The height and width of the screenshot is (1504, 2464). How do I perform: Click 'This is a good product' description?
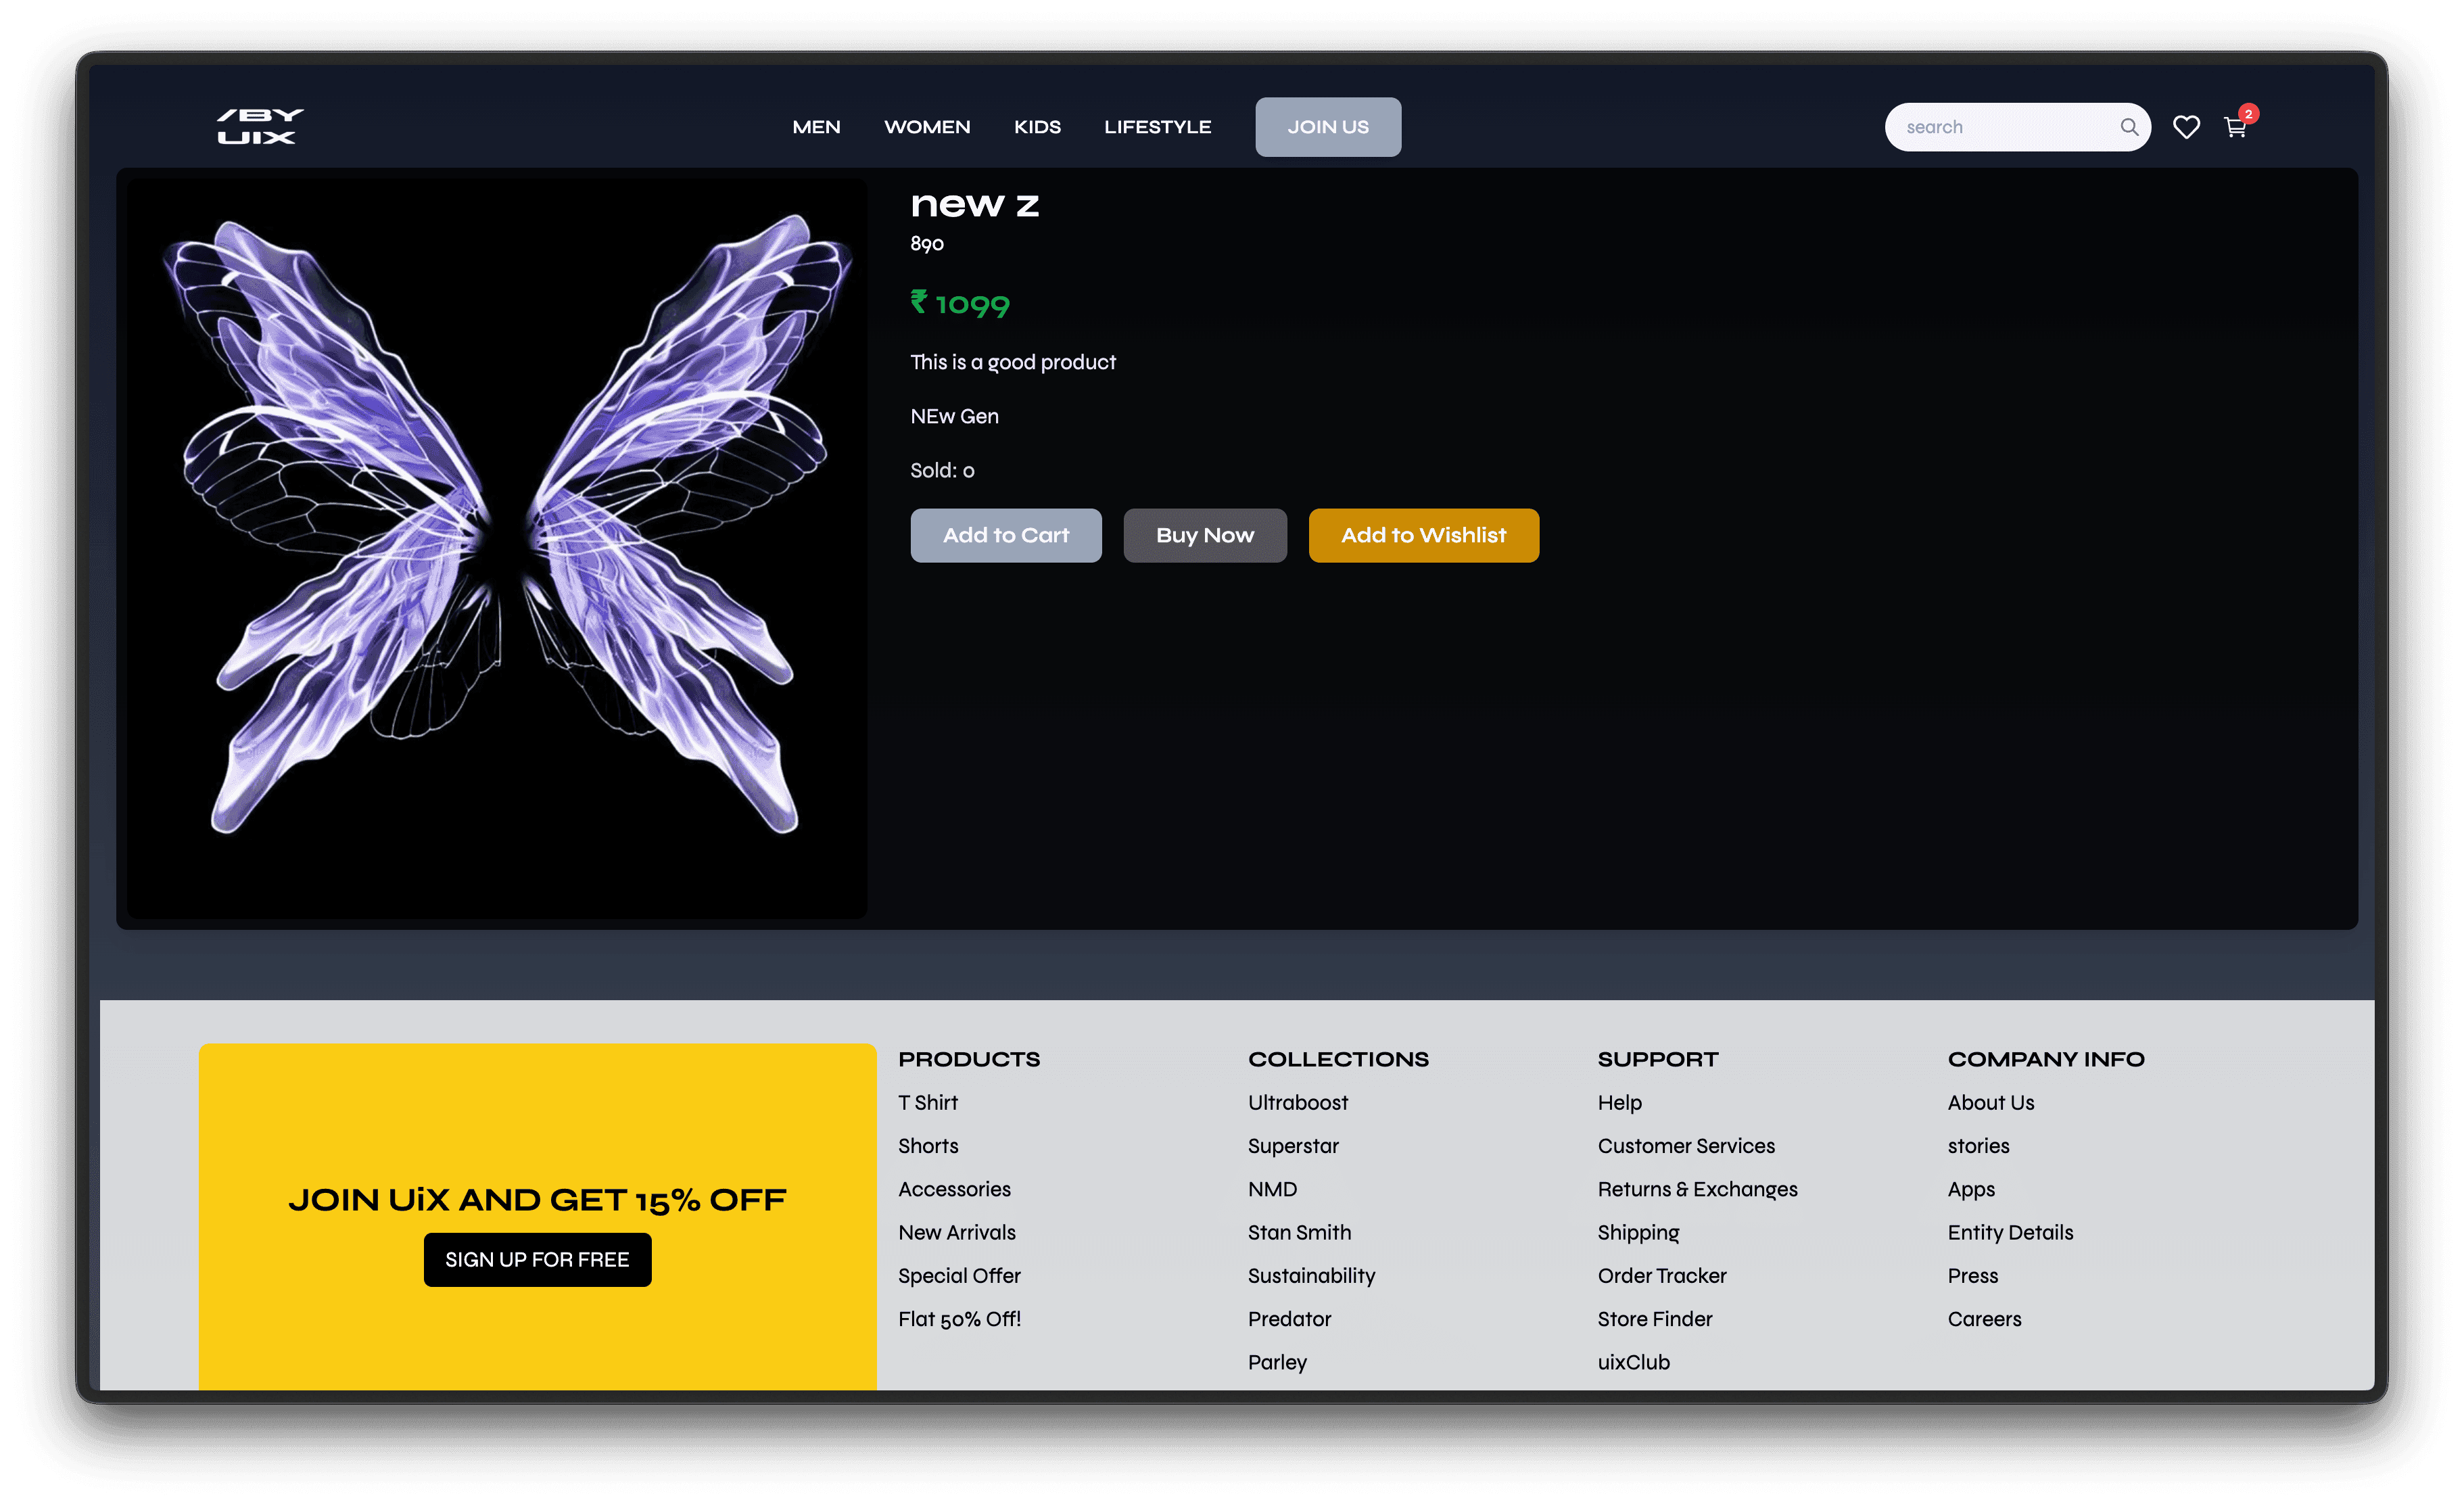pyautogui.click(x=1013, y=362)
